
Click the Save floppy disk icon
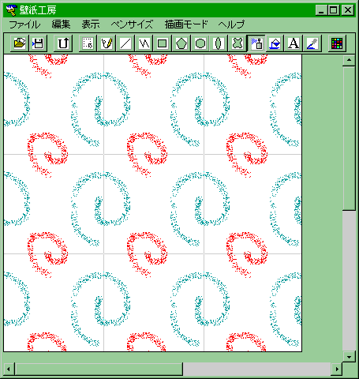tap(38, 43)
